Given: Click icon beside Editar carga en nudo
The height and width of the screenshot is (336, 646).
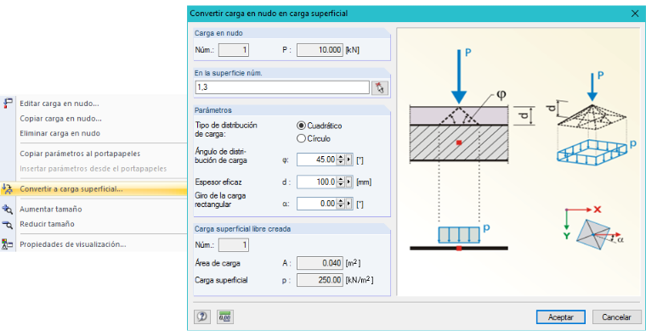Looking at the screenshot, I should click(x=8, y=104).
